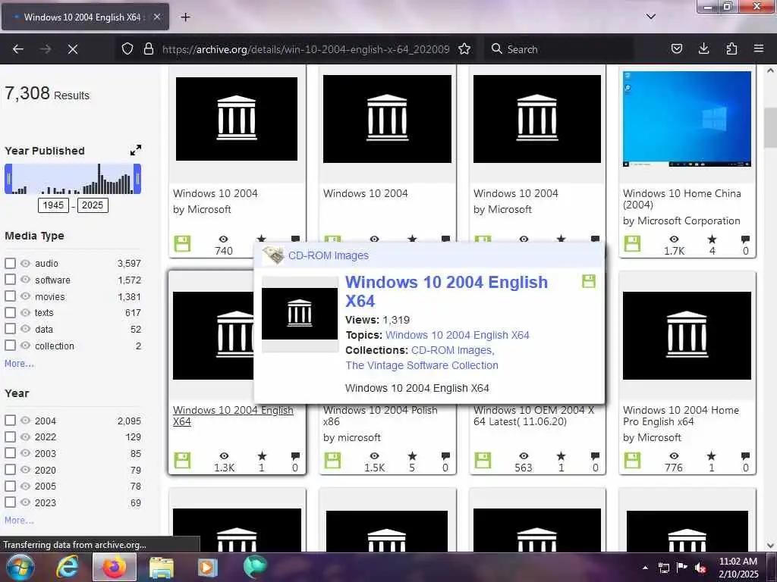This screenshot has height=582, width=777.
Task: Open a new tab with plus button
Action: tap(185, 17)
